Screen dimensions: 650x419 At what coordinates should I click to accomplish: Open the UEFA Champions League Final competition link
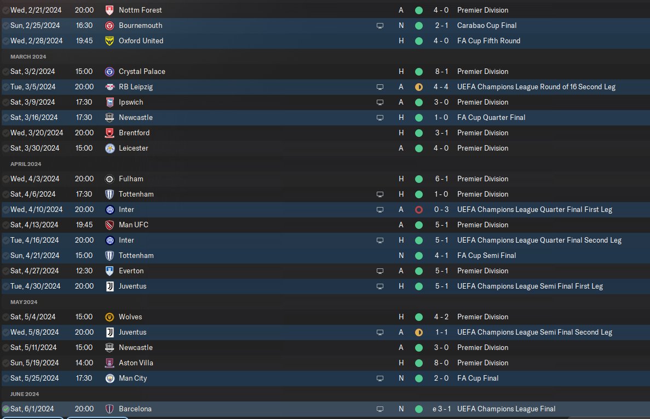tap(506, 409)
